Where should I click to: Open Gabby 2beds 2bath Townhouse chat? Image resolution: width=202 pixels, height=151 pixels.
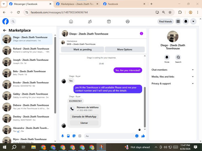[x=27, y=95]
